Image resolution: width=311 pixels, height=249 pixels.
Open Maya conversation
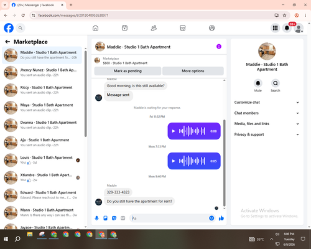[x=42, y=108]
